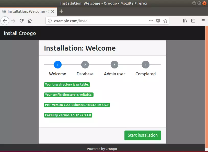208x152 pixels.
Task: Open the Library icon
Action: 185,21
